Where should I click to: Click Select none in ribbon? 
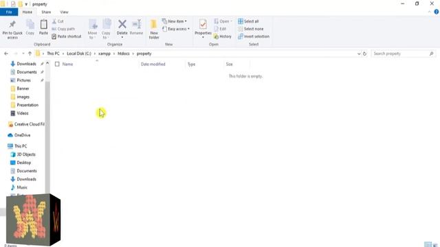250,29
